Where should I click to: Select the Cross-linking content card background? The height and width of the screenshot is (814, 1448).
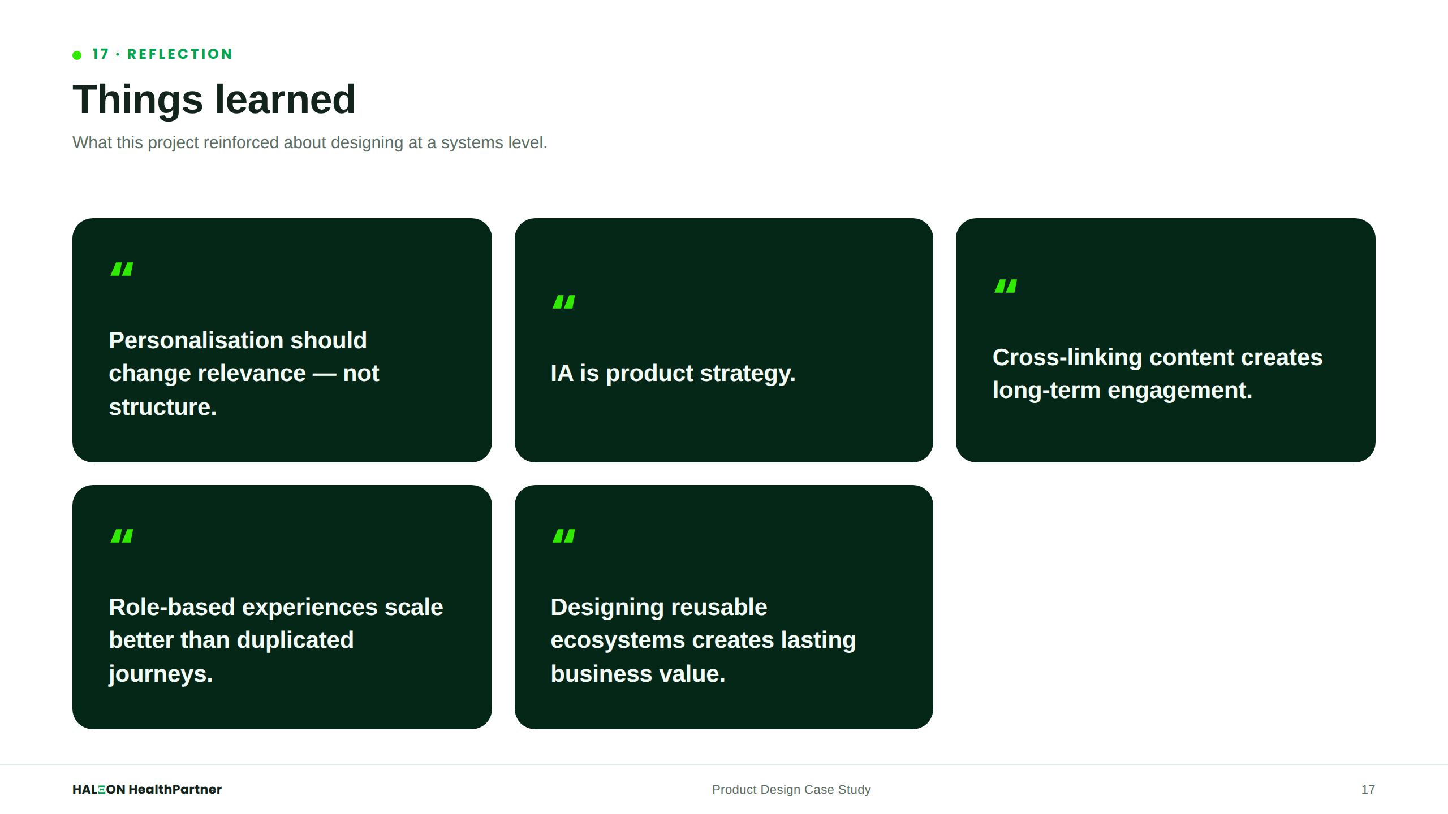click(x=1165, y=340)
